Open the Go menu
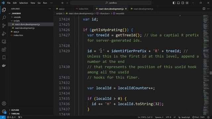This screenshot has width=212, height=119. tap(39, 3)
